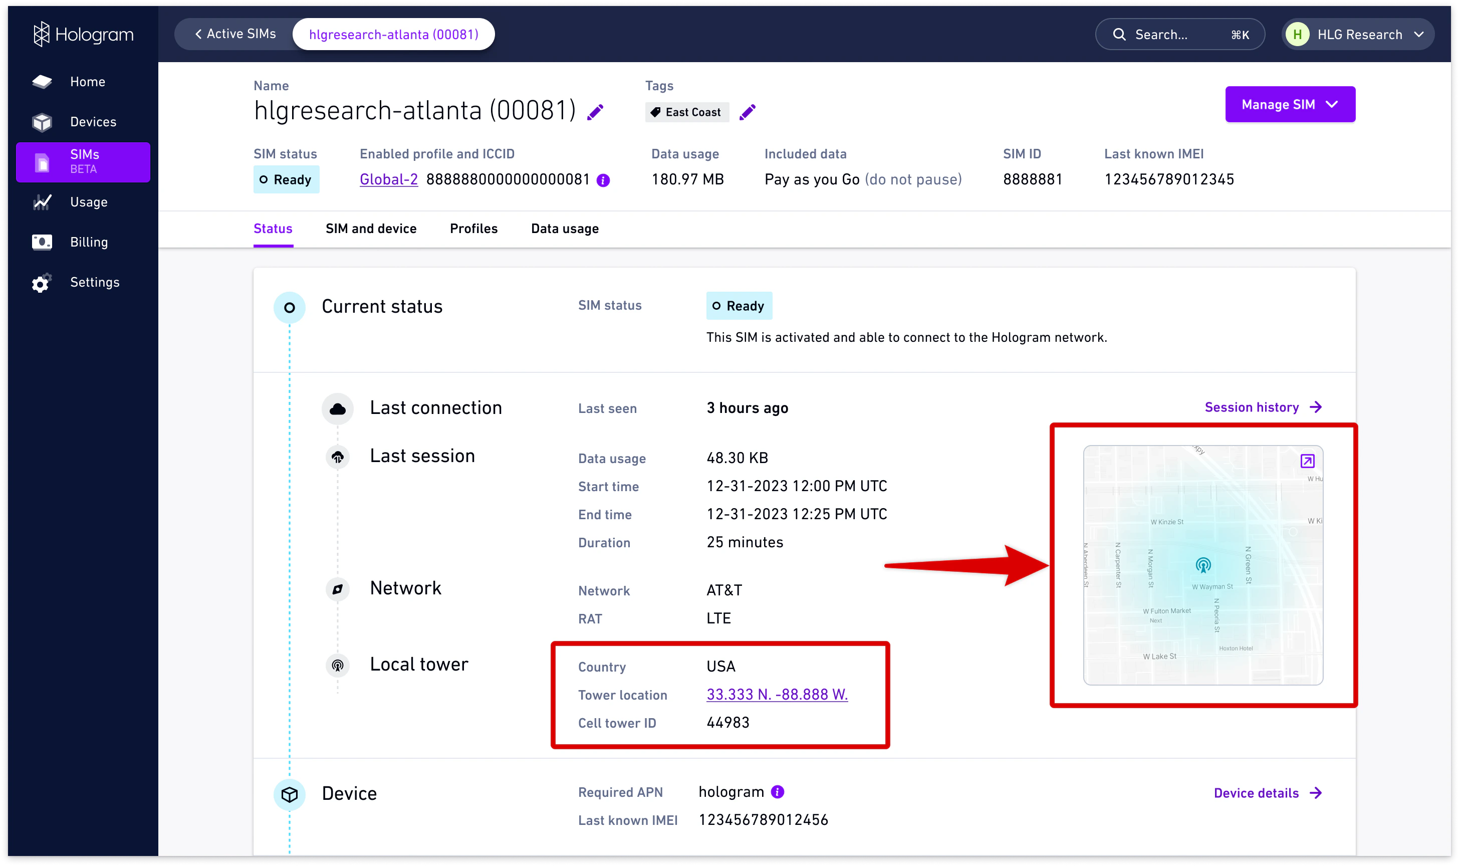The width and height of the screenshot is (1459, 866).
Task: Click the Device box icon
Action: point(290,795)
